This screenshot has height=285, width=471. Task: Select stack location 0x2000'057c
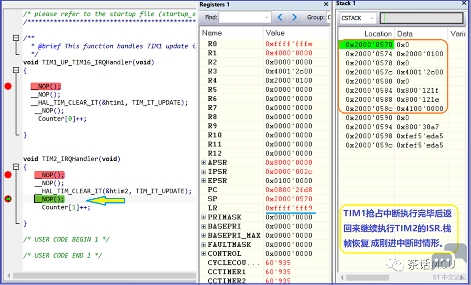369,72
